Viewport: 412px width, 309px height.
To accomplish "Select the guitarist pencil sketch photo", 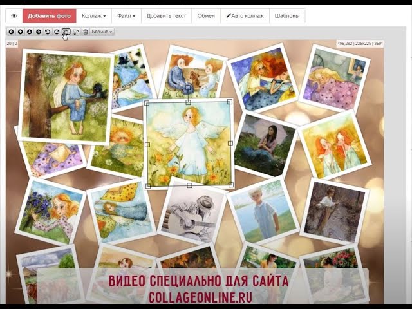I will coord(193,213).
